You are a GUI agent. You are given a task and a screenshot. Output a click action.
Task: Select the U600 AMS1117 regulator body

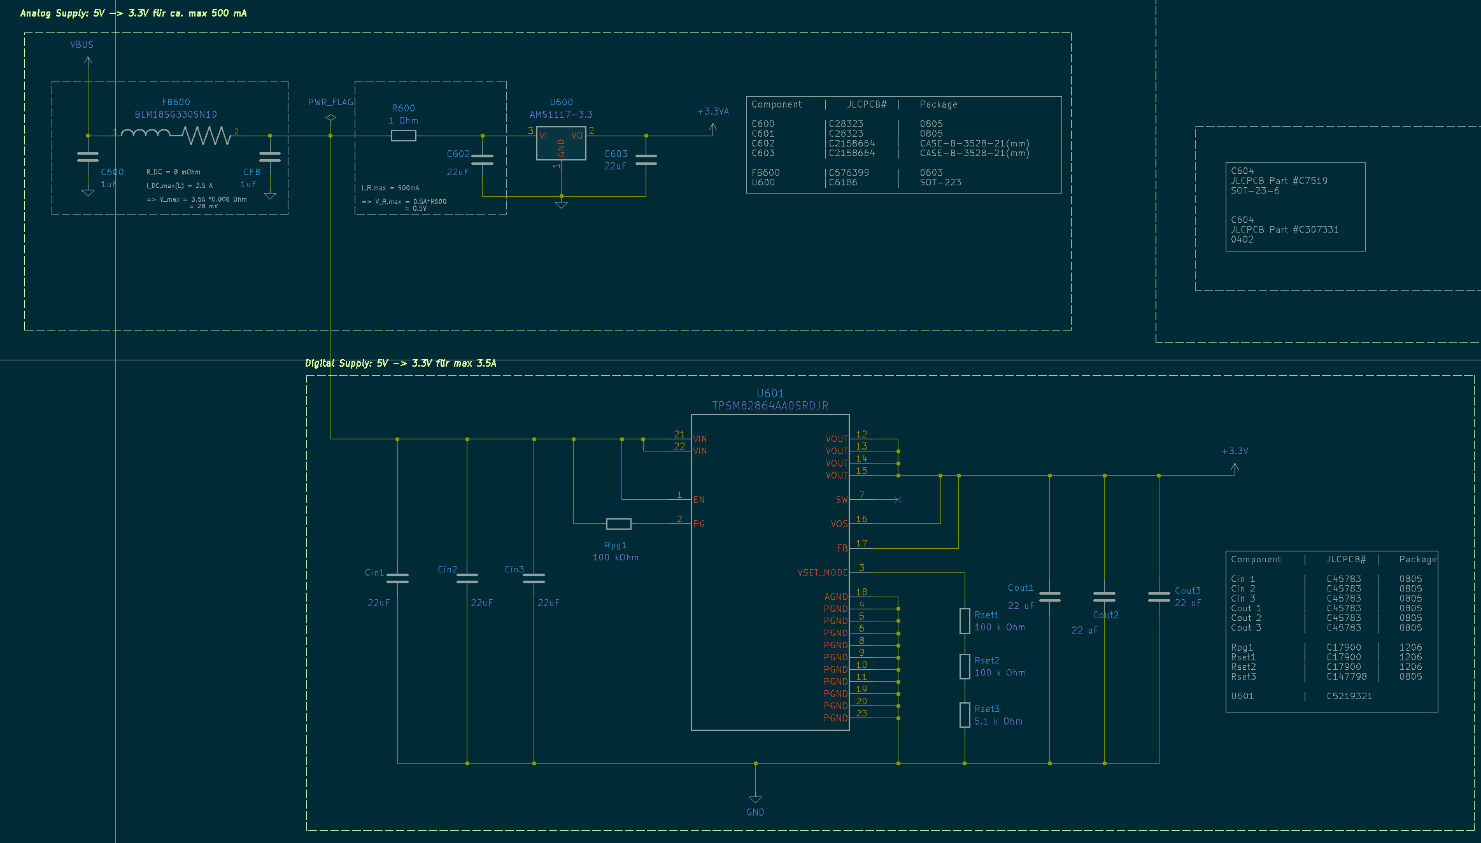coord(561,143)
